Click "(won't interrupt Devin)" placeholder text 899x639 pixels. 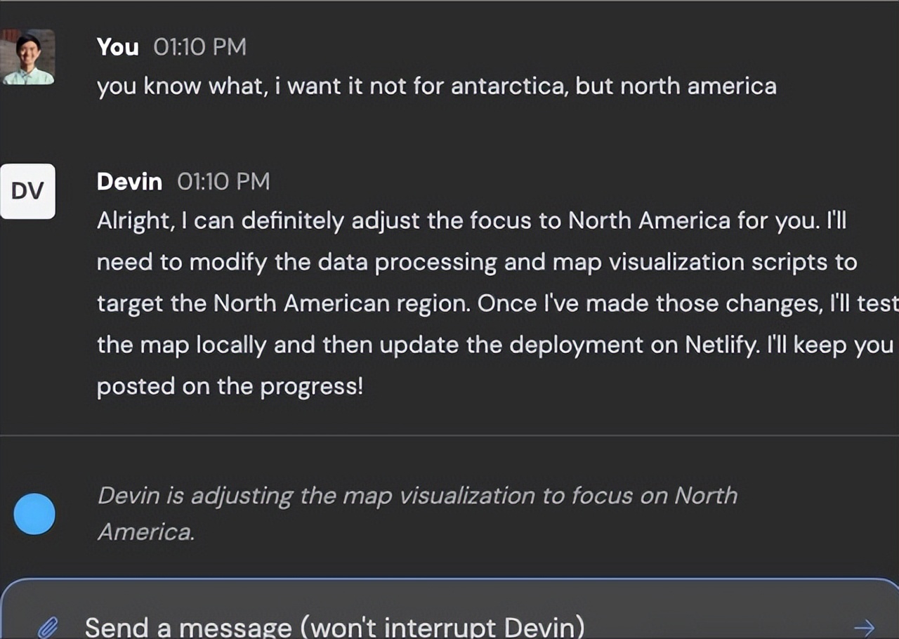coord(442,626)
